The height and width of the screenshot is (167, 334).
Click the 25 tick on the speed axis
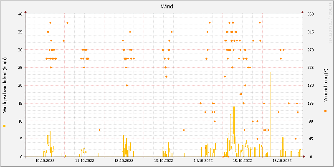(x=20, y=68)
